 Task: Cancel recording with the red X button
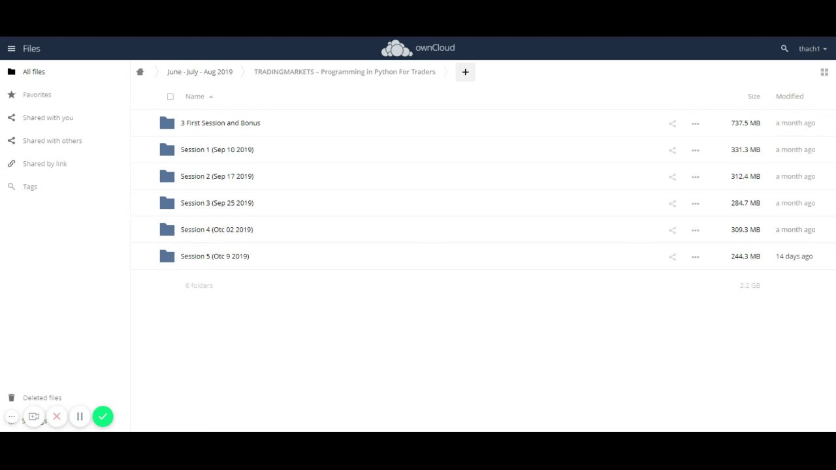coord(57,416)
